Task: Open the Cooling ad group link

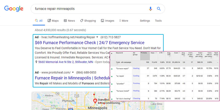Action: click(136, 76)
